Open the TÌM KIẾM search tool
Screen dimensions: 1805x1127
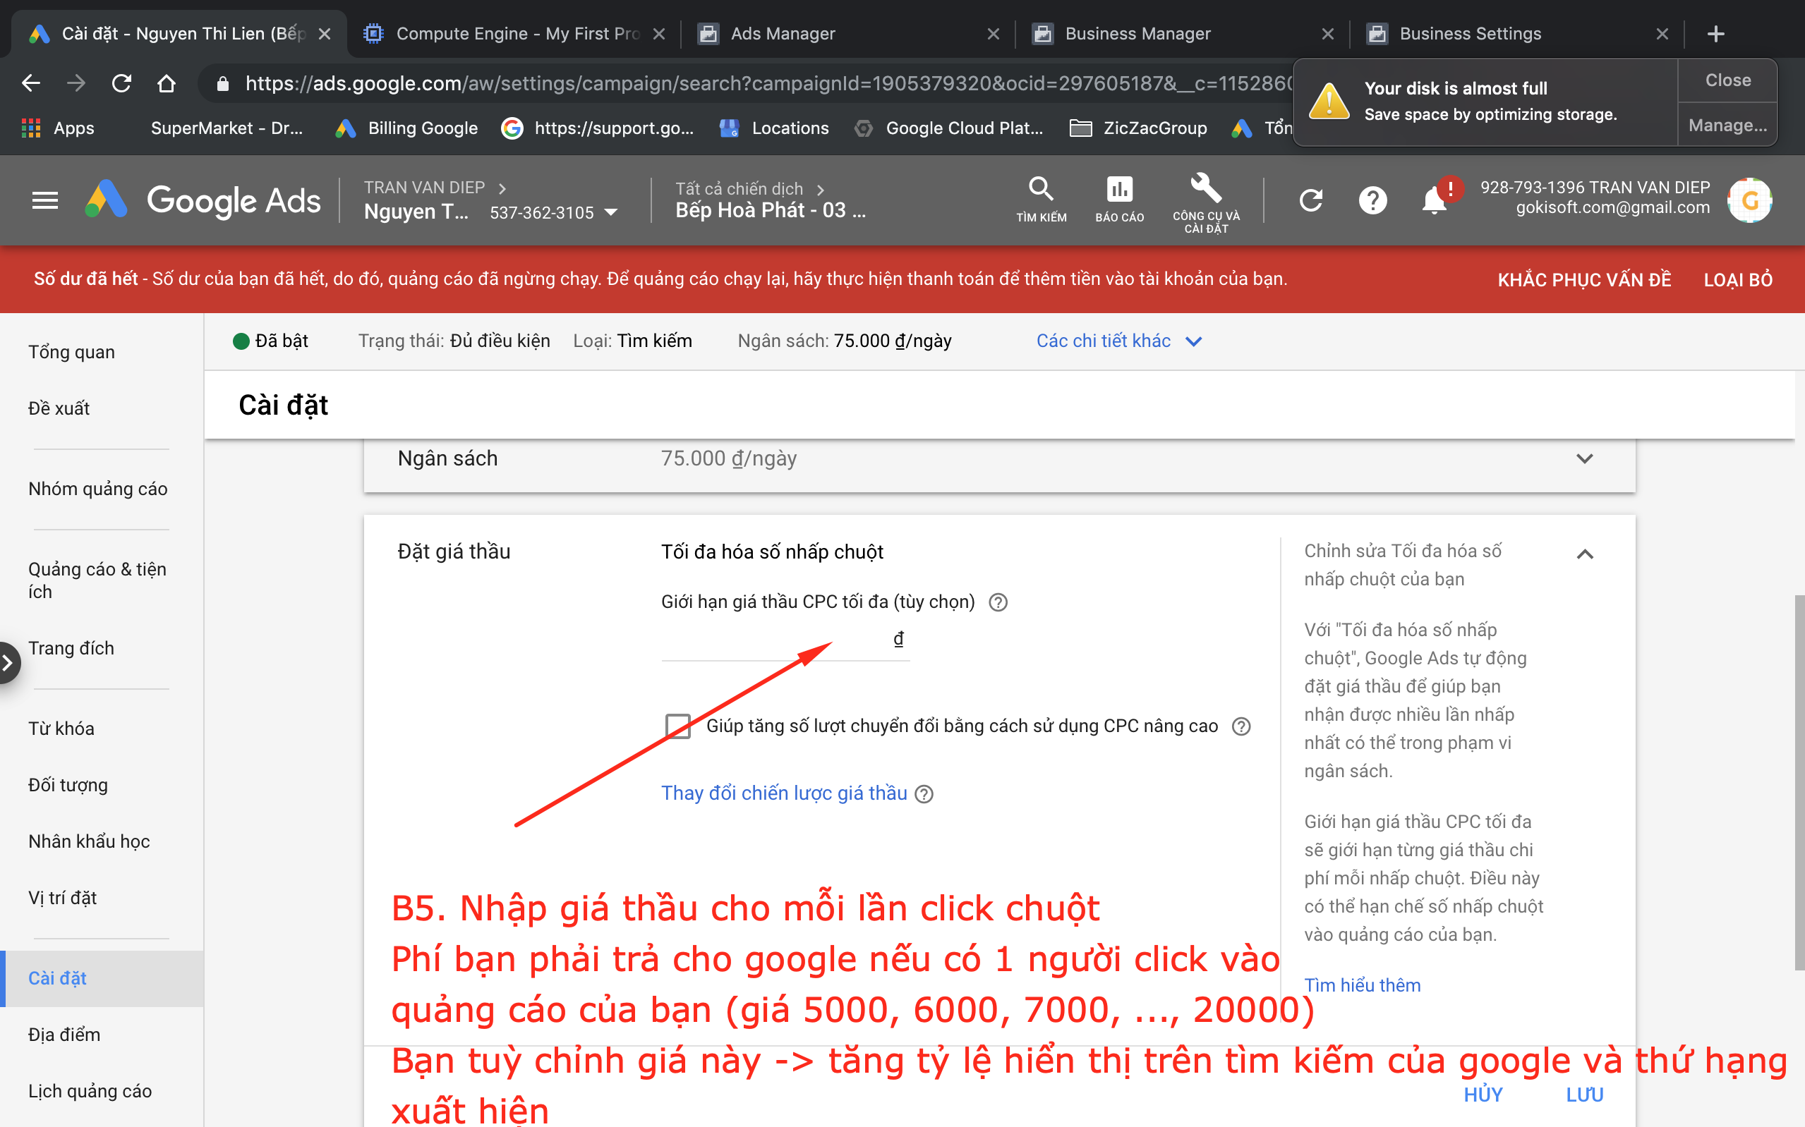click(x=1041, y=199)
